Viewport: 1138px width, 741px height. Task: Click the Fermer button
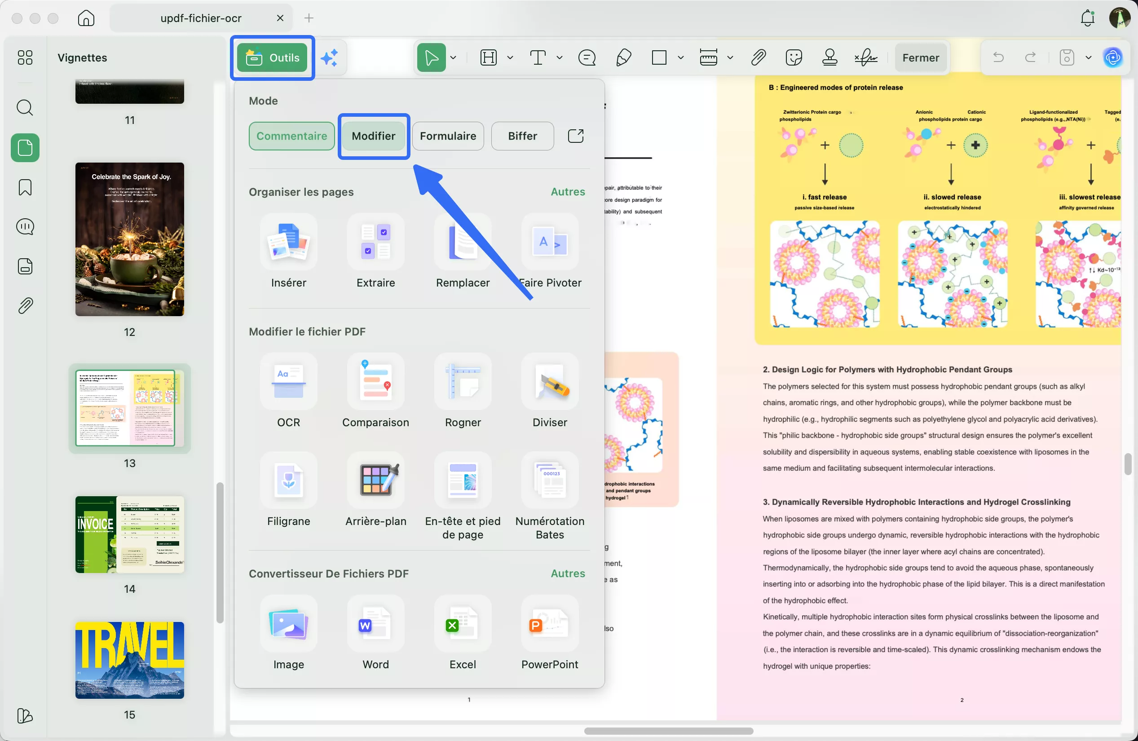click(x=921, y=58)
